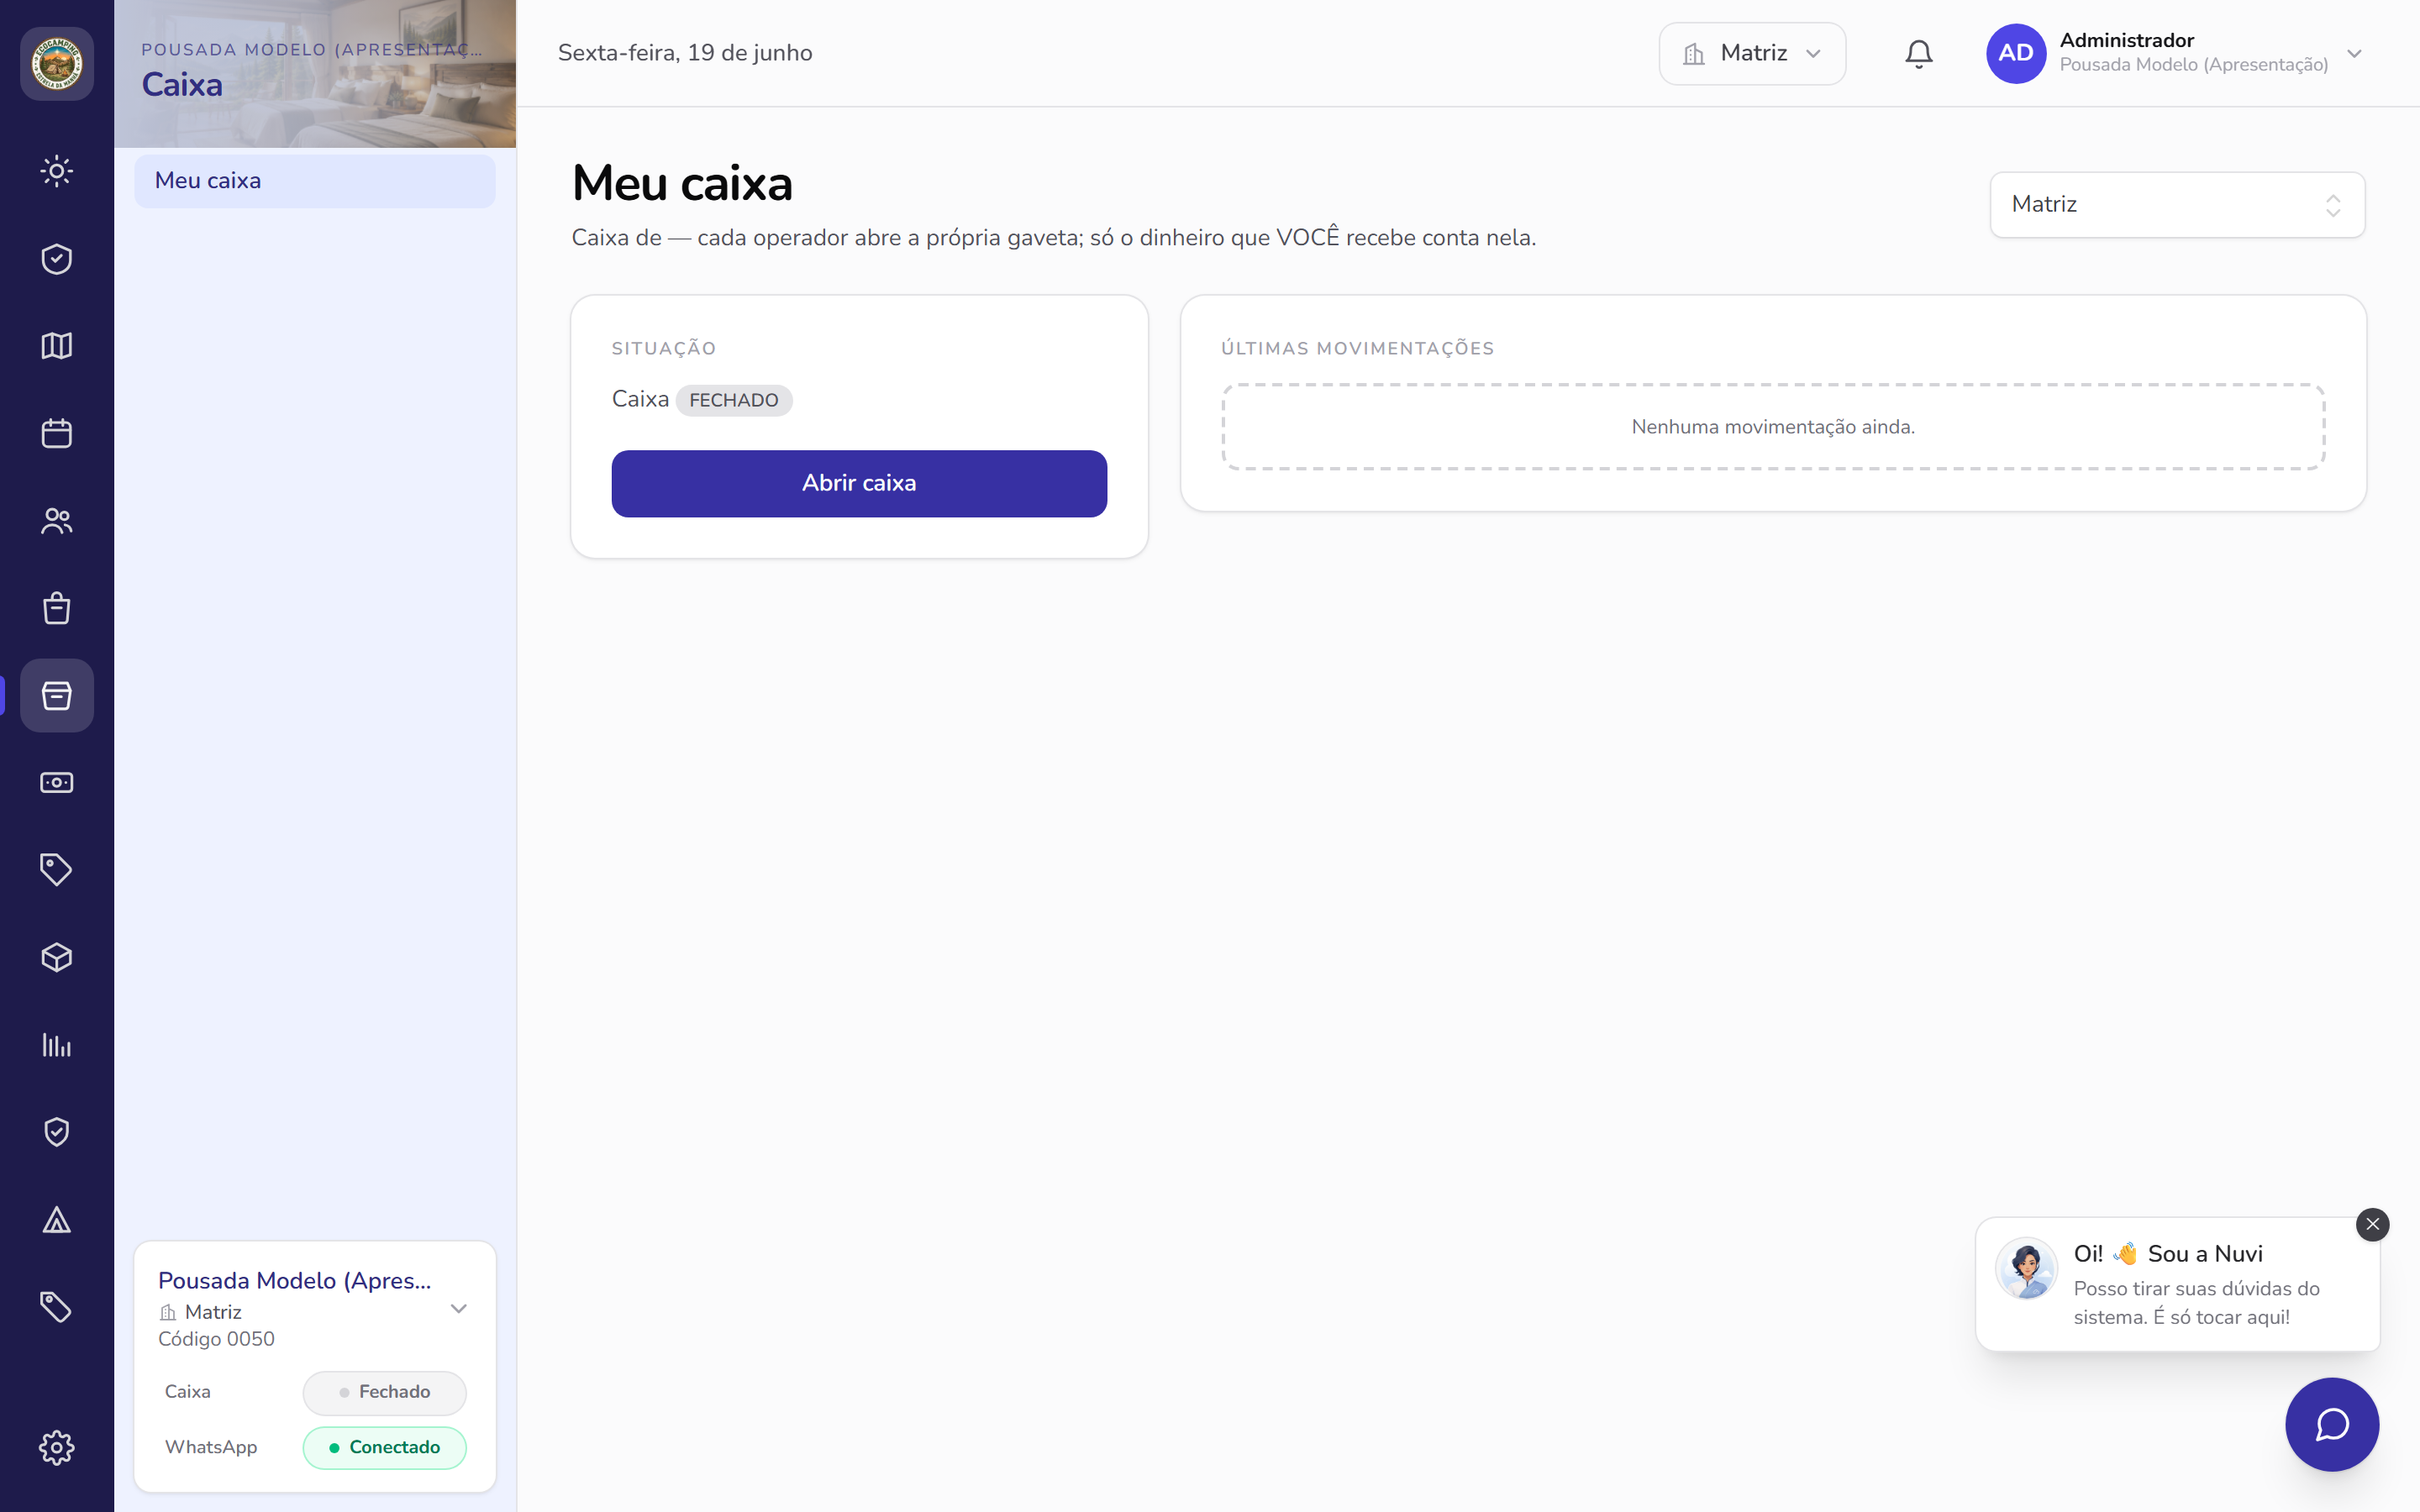Screen dimensions: 2420x1512
Task: Click the AD user avatar
Action: pyautogui.click(x=2016, y=54)
